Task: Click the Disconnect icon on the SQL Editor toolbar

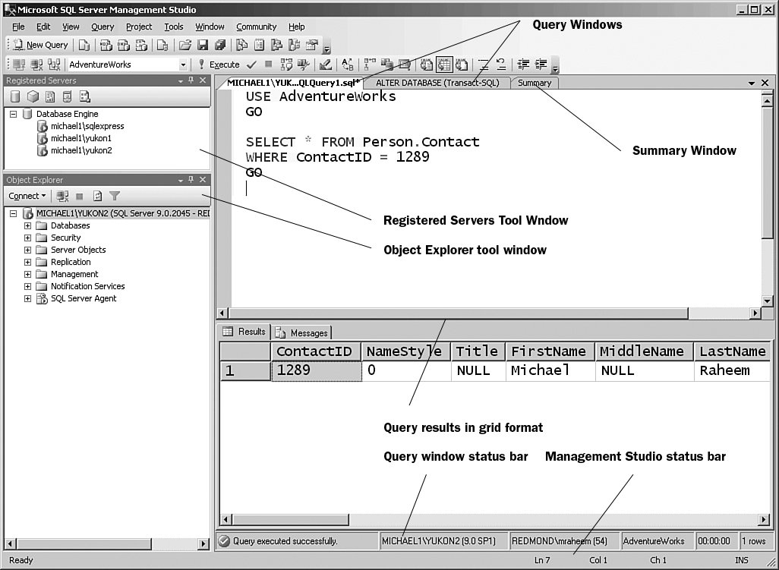Action: pos(36,65)
